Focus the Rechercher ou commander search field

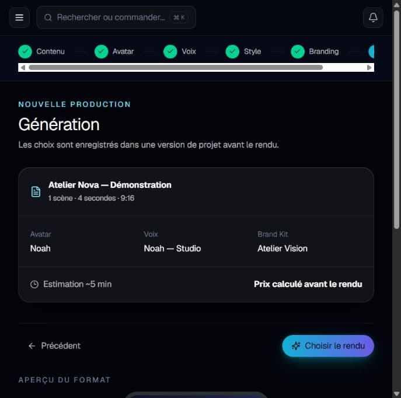pyautogui.click(x=116, y=18)
